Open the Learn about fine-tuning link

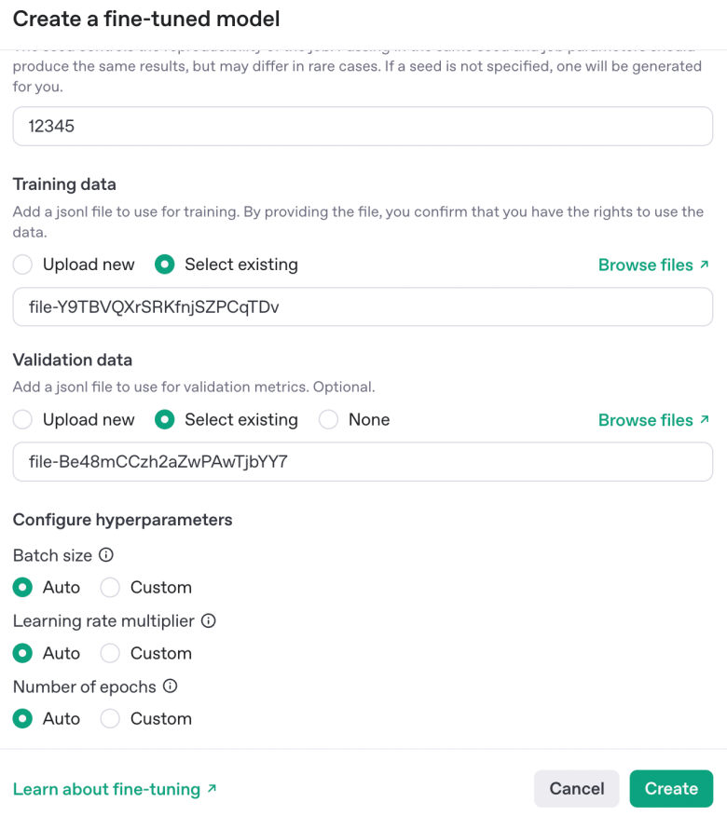click(115, 789)
